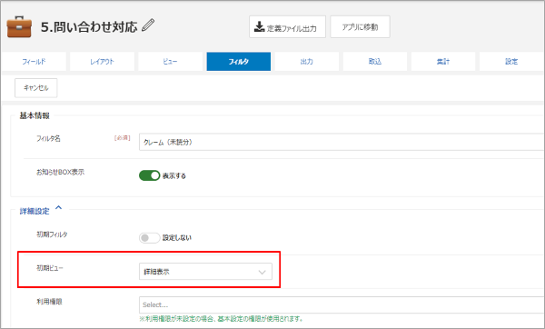Open the 初期ビュー dropdown showing 詳細表示
545x329 pixels.
coord(205,272)
